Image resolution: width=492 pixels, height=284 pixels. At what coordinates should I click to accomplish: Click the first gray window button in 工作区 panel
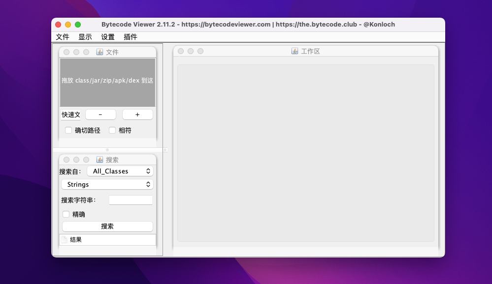point(181,51)
